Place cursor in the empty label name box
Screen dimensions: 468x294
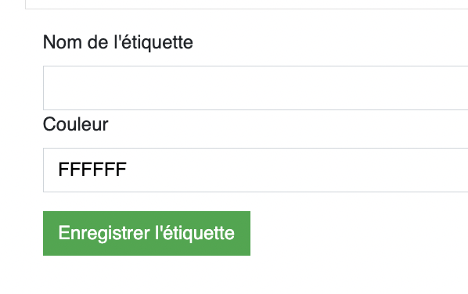(255, 88)
